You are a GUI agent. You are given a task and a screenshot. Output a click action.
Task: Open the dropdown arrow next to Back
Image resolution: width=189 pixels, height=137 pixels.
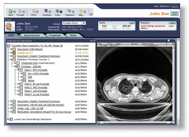15,12
